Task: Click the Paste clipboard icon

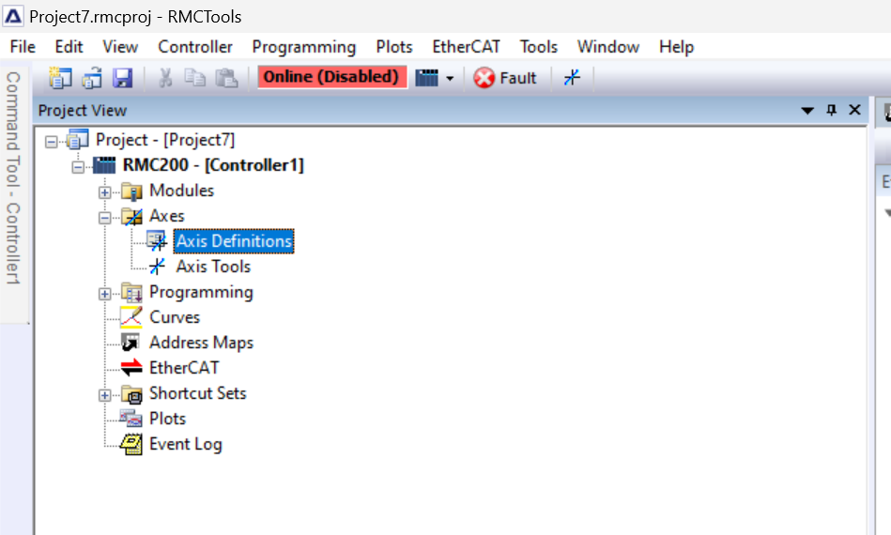Action: click(226, 78)
